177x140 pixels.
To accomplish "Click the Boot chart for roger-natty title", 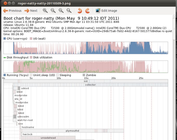I will point(61,18).
